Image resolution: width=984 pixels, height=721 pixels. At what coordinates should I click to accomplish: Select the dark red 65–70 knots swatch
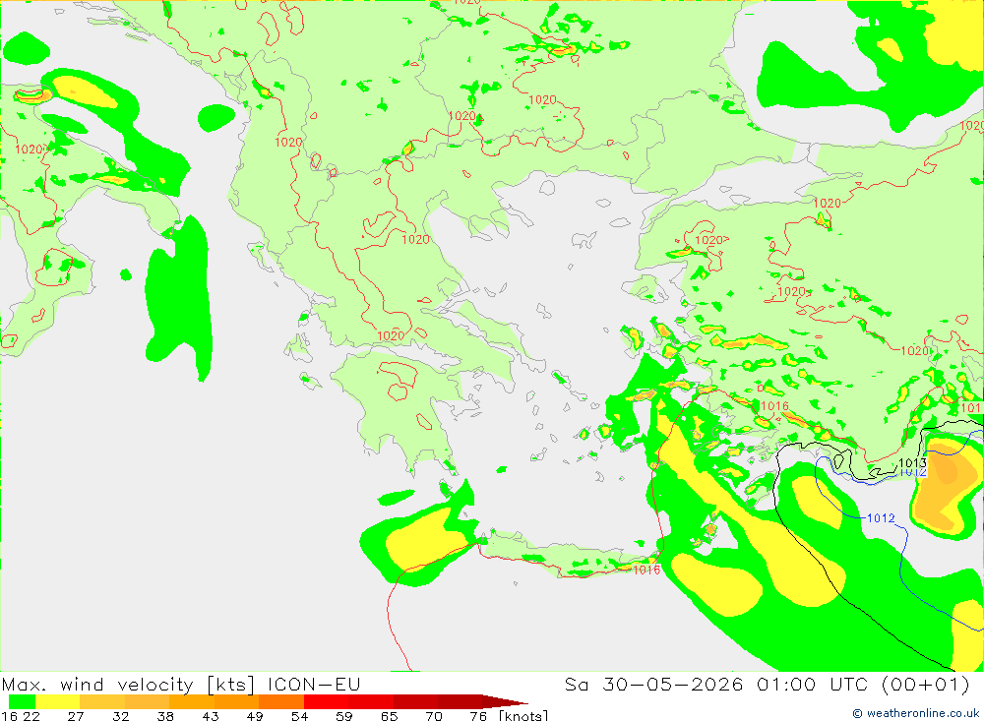coord(415,701)
